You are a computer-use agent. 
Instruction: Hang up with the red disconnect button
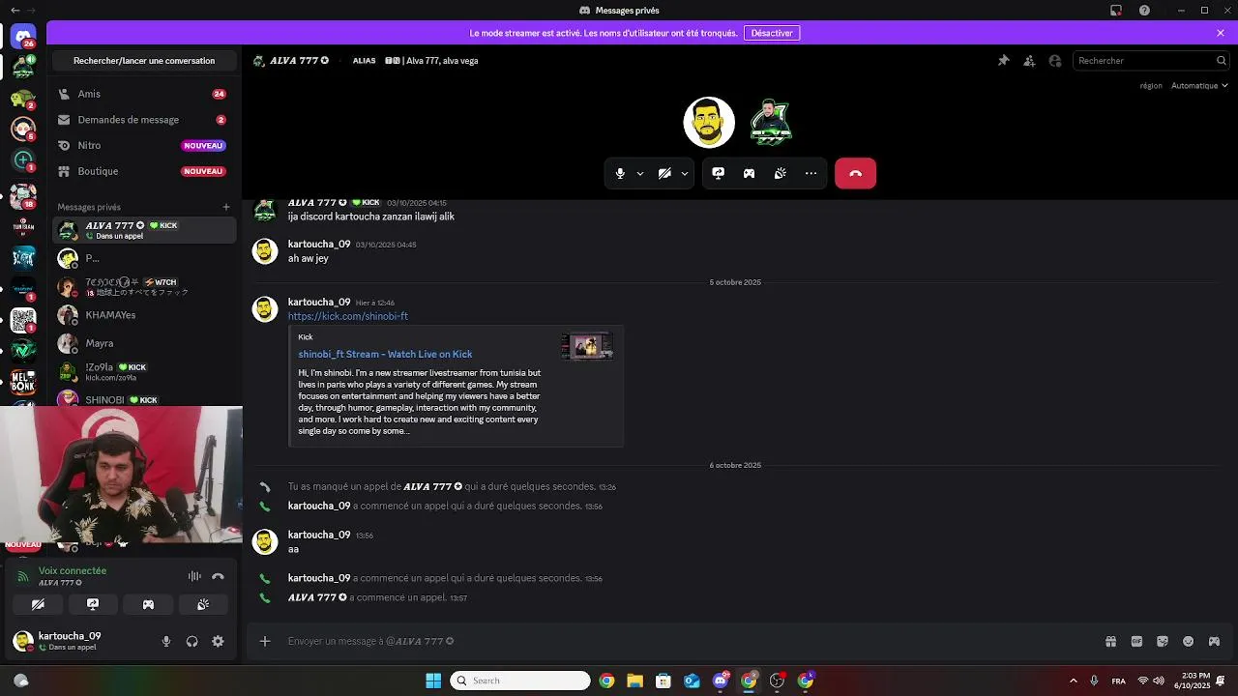coord(855,173)
